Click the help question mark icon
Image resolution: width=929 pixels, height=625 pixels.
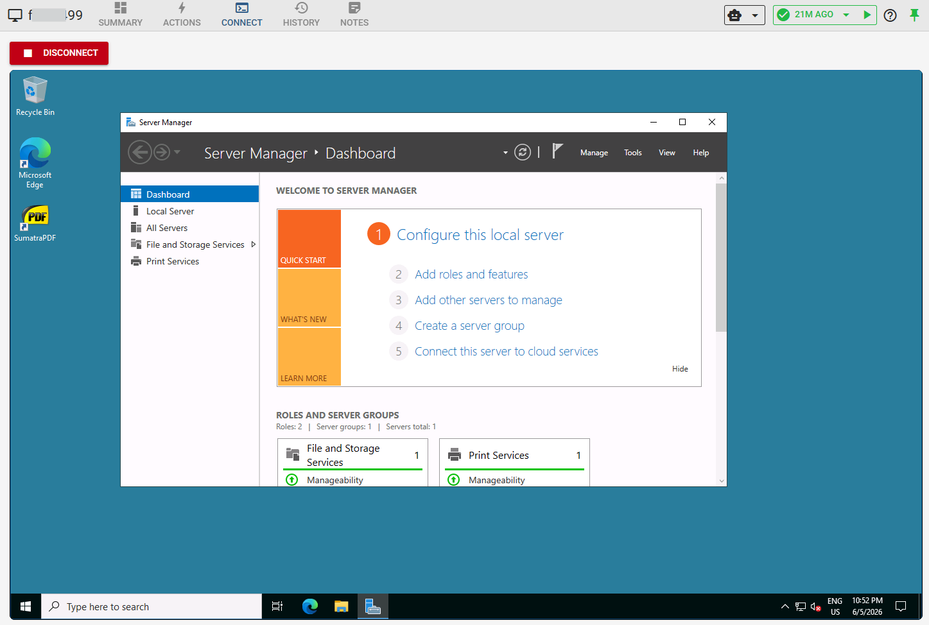click(x=890, y=15)
